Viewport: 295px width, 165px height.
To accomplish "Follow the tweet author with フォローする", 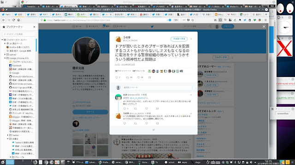I will click(x=179, y=39).
